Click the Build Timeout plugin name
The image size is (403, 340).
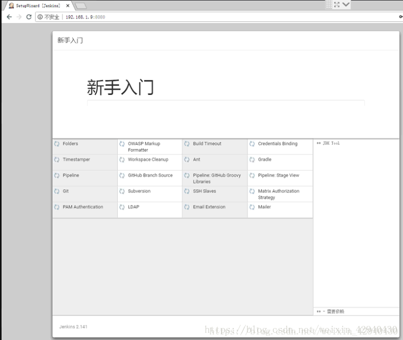click(207, 143)
